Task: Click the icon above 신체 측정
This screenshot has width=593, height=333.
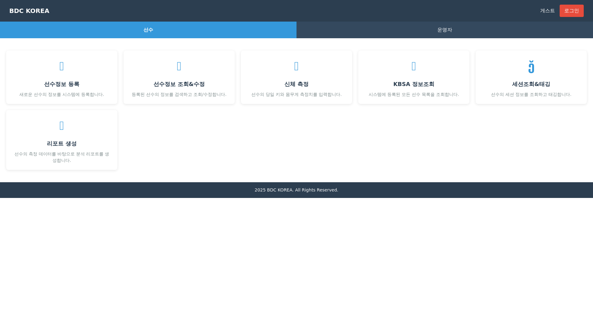Action: (x=296, y=66)
